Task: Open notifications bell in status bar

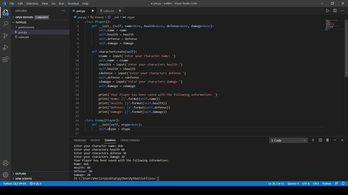Action: click(x=343, y=184)
